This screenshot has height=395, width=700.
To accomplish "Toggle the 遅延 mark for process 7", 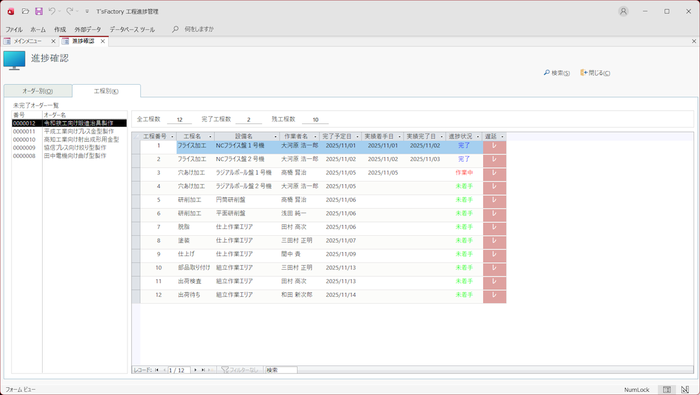I will click(x=494, y=228).
